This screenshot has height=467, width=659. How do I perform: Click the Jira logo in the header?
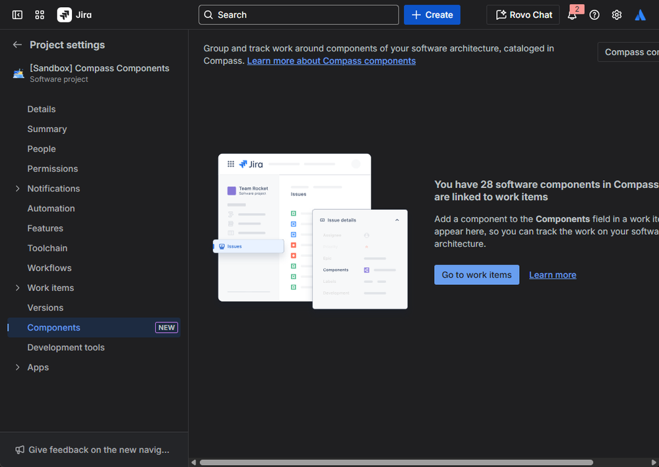75,15
